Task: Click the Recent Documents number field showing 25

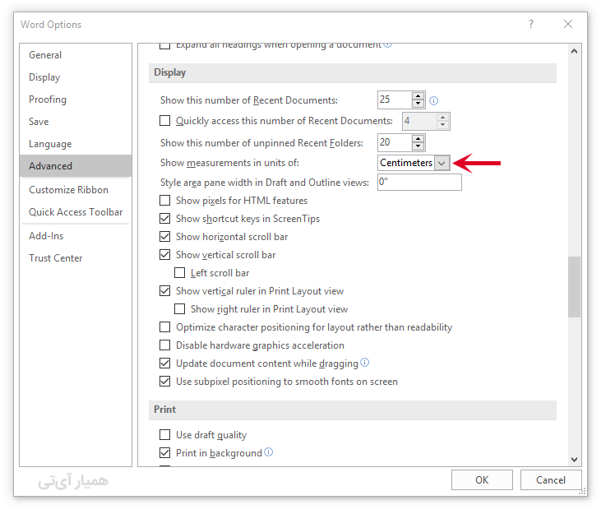Action: coord(395,100)
